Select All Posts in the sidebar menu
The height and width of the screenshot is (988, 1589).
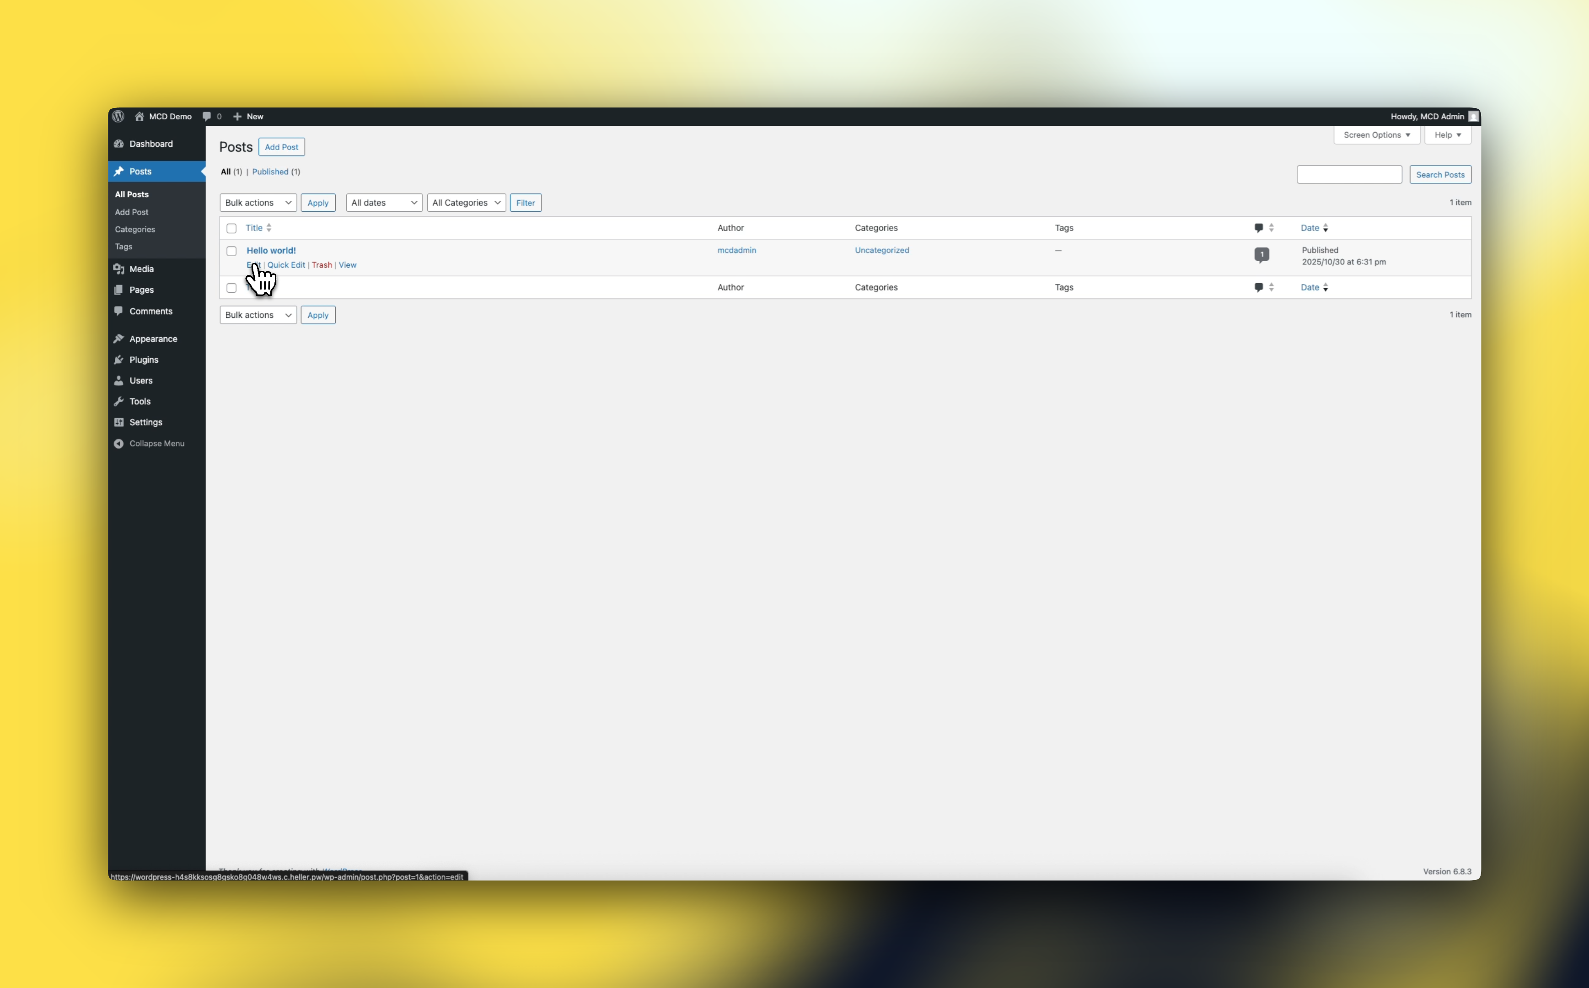tap(131, 193)
